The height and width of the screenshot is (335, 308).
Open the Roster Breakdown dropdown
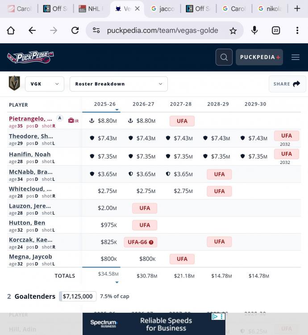pyautogui.click(x=118, y=84)
